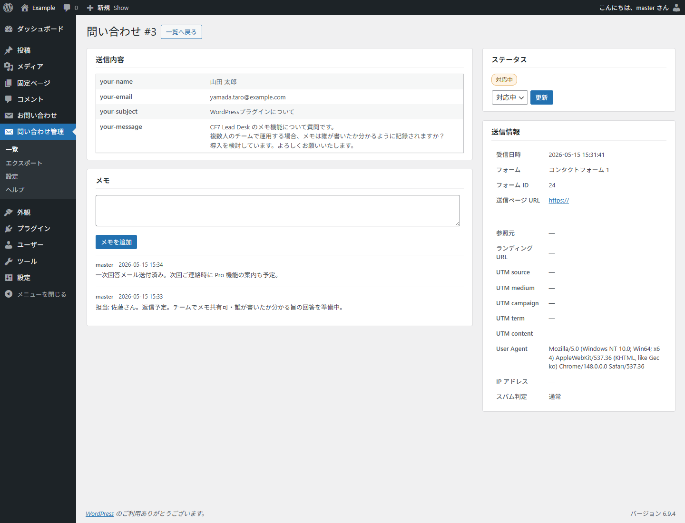685x523 pixels.
Task: Click the WordPress logo icon
Action: [8, 8]
